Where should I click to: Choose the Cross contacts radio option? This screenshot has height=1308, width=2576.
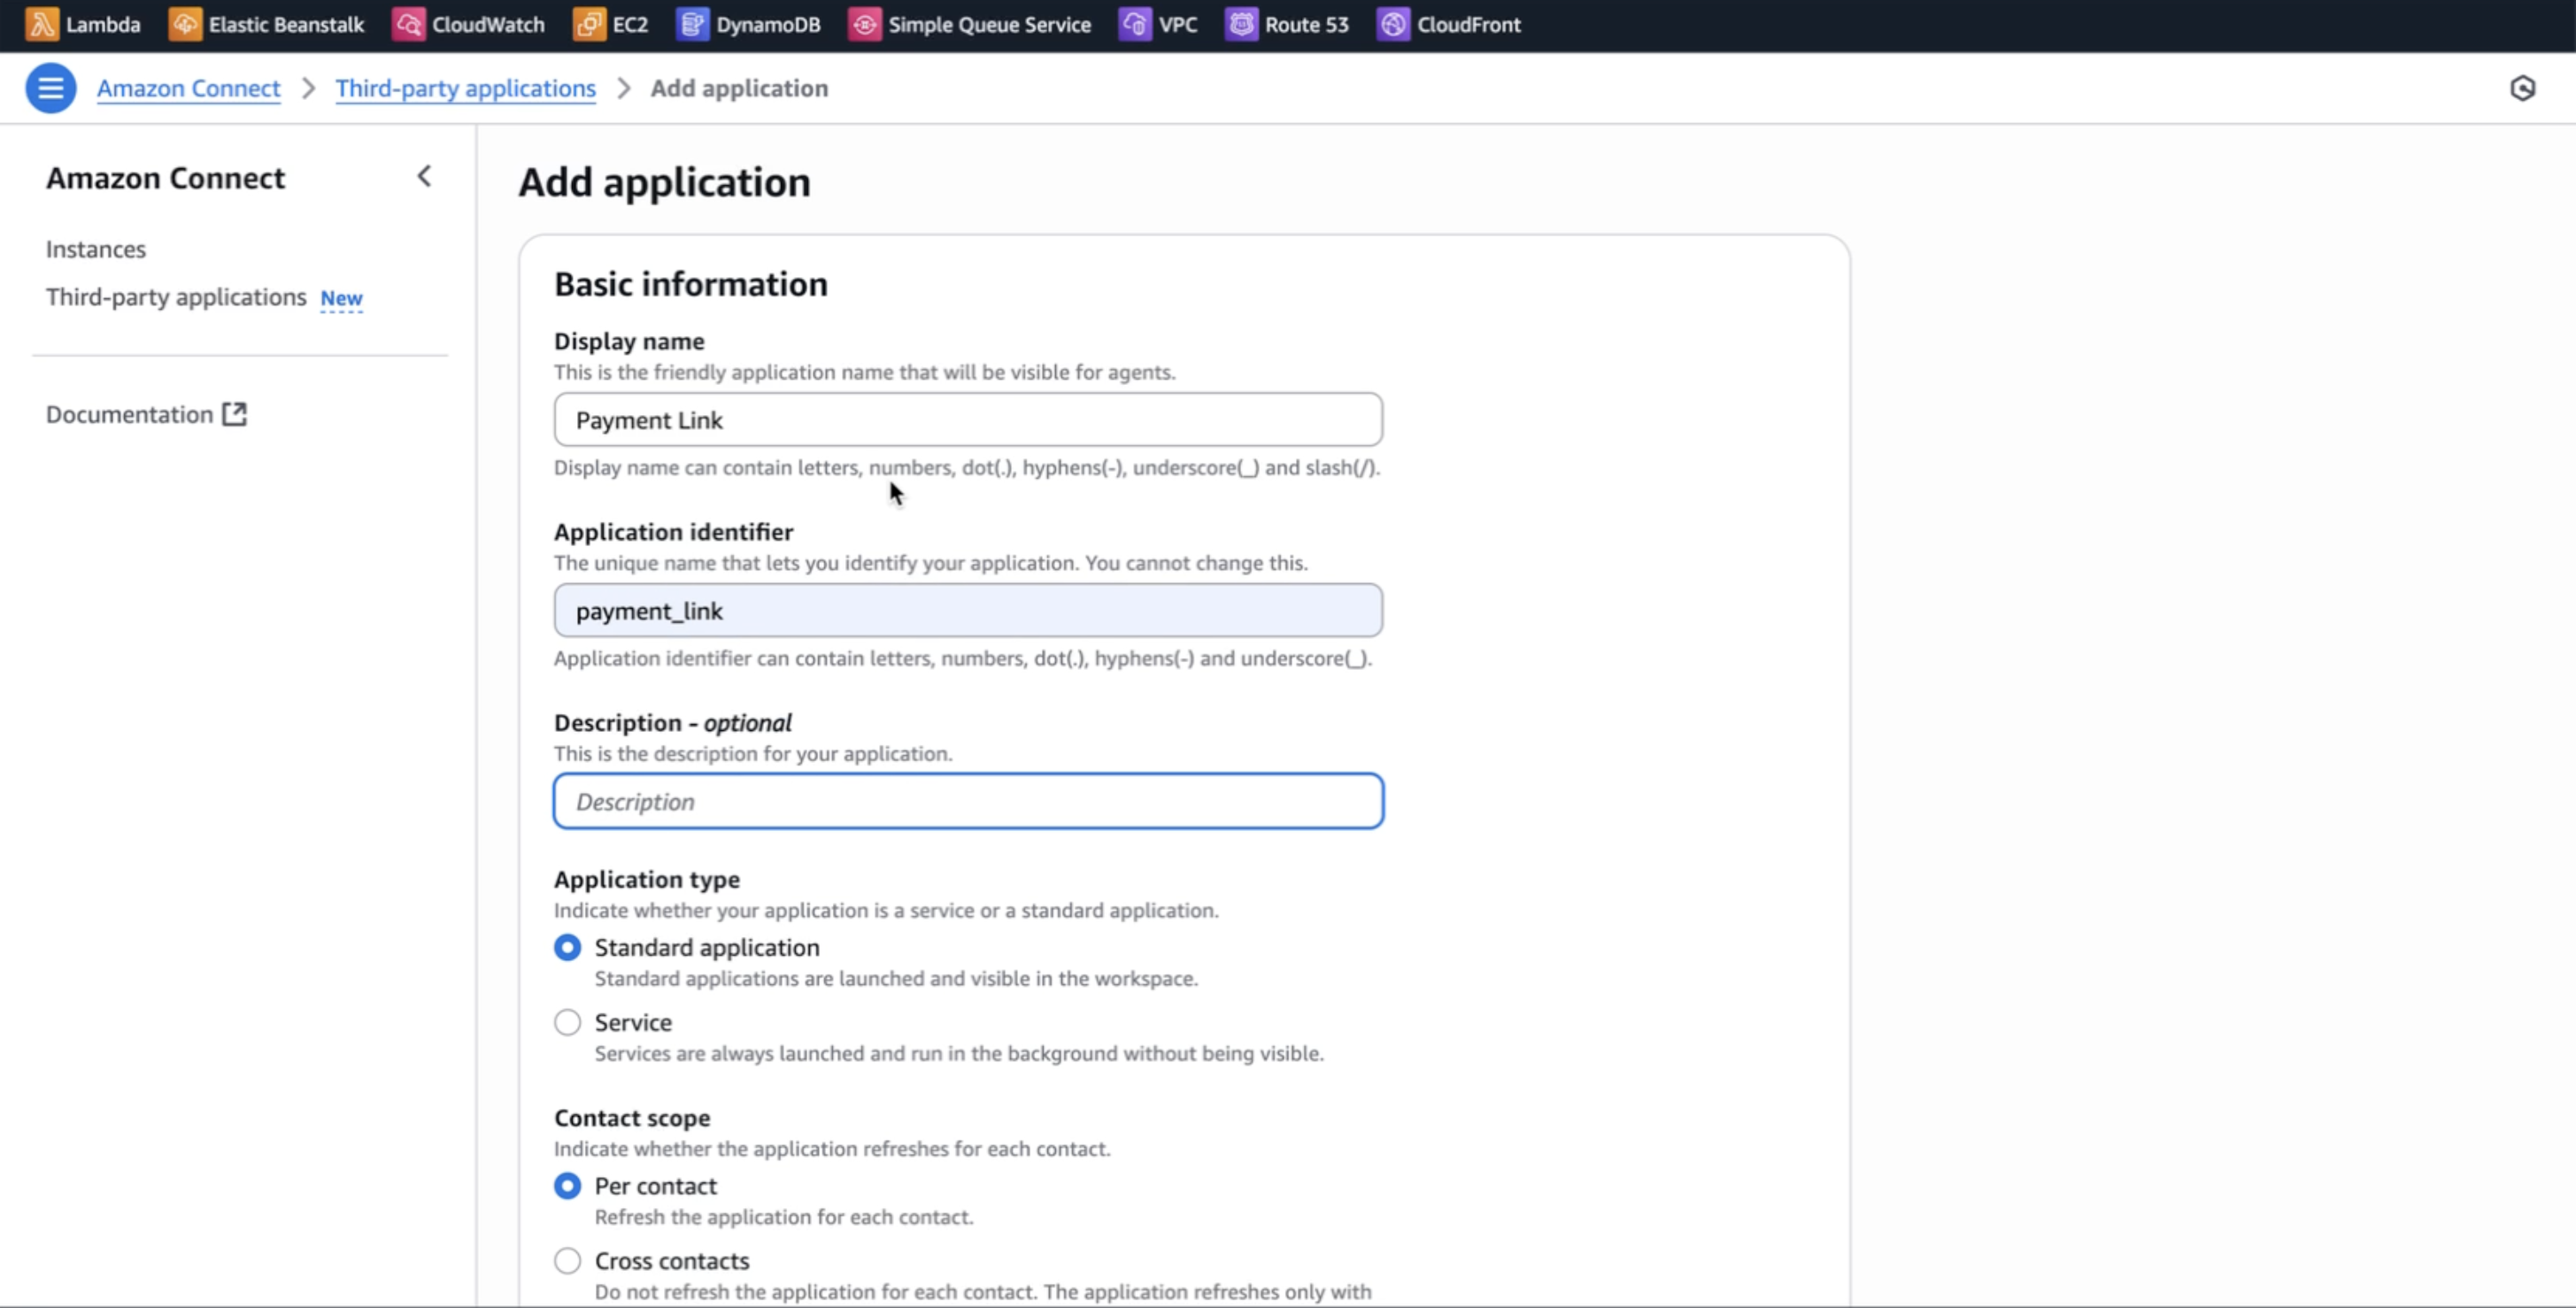[x=567, y=1260]
